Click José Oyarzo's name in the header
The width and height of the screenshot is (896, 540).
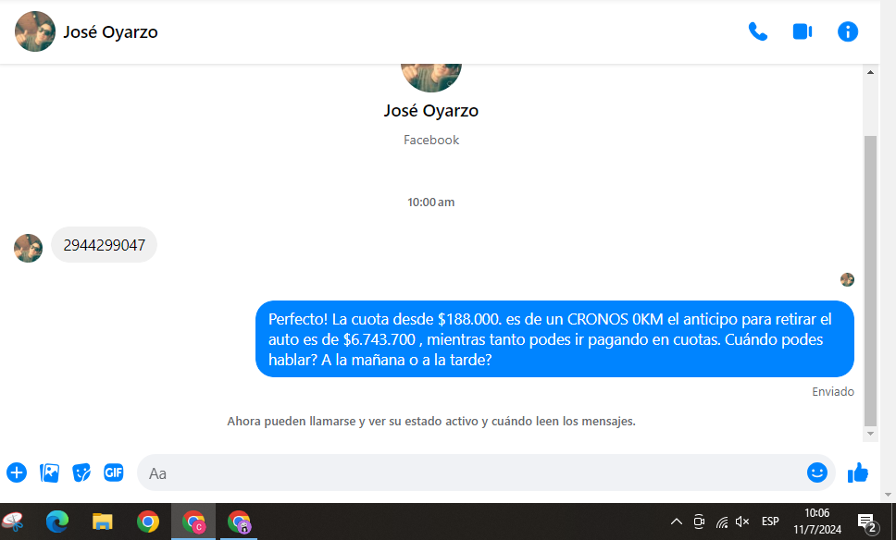coord(110,32)
